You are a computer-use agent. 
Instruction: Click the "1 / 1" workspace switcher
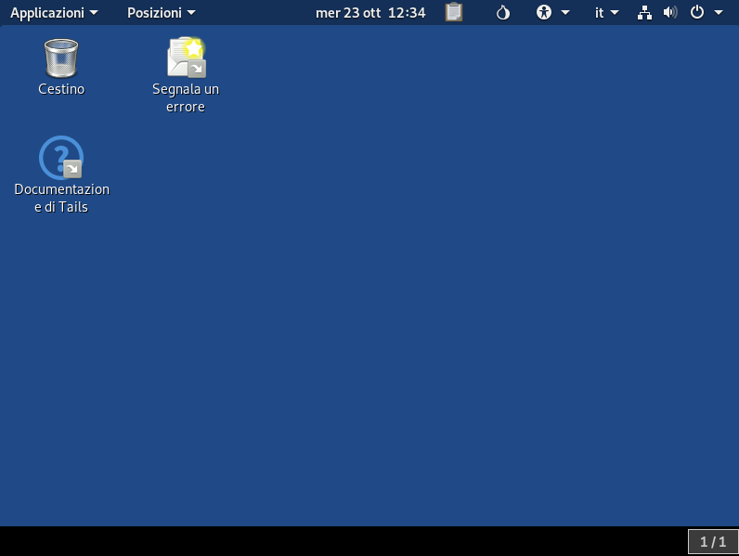tap(712, 541)
